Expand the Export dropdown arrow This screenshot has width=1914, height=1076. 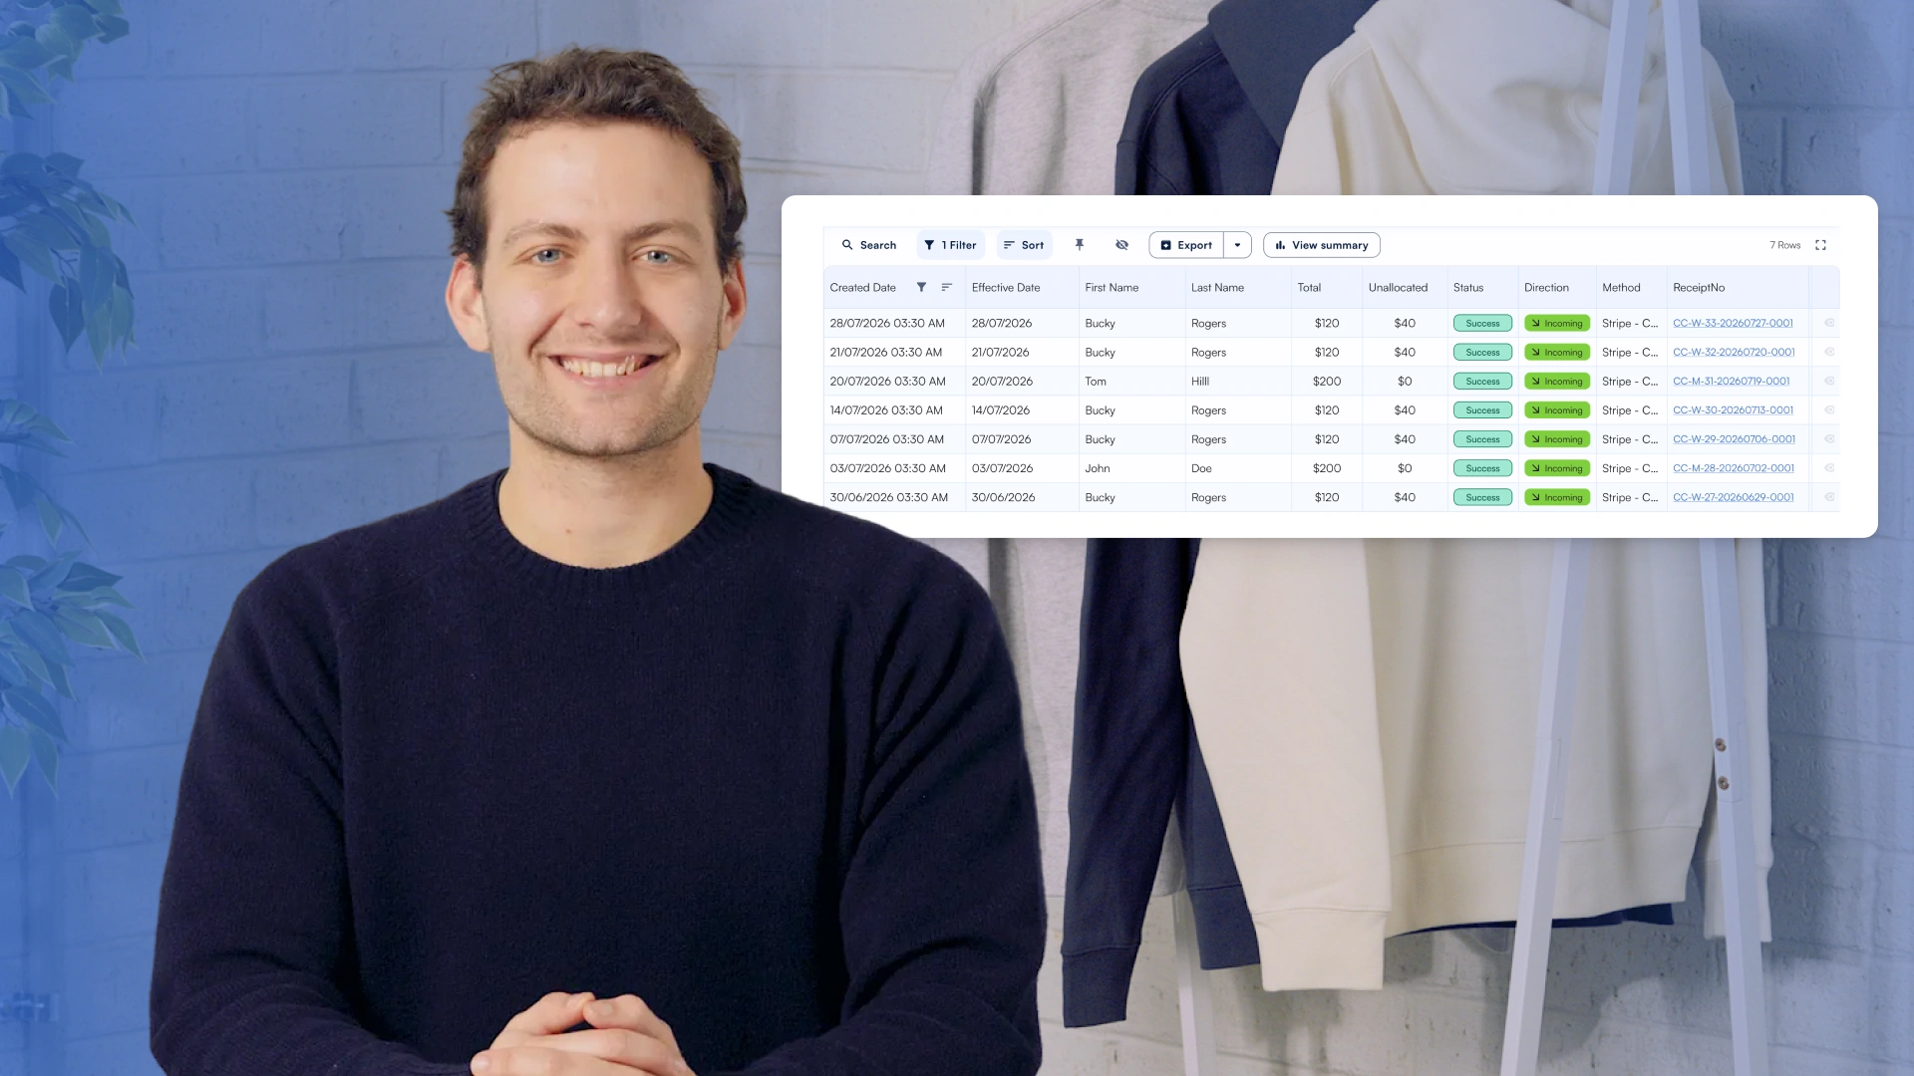pos(1237,245)
